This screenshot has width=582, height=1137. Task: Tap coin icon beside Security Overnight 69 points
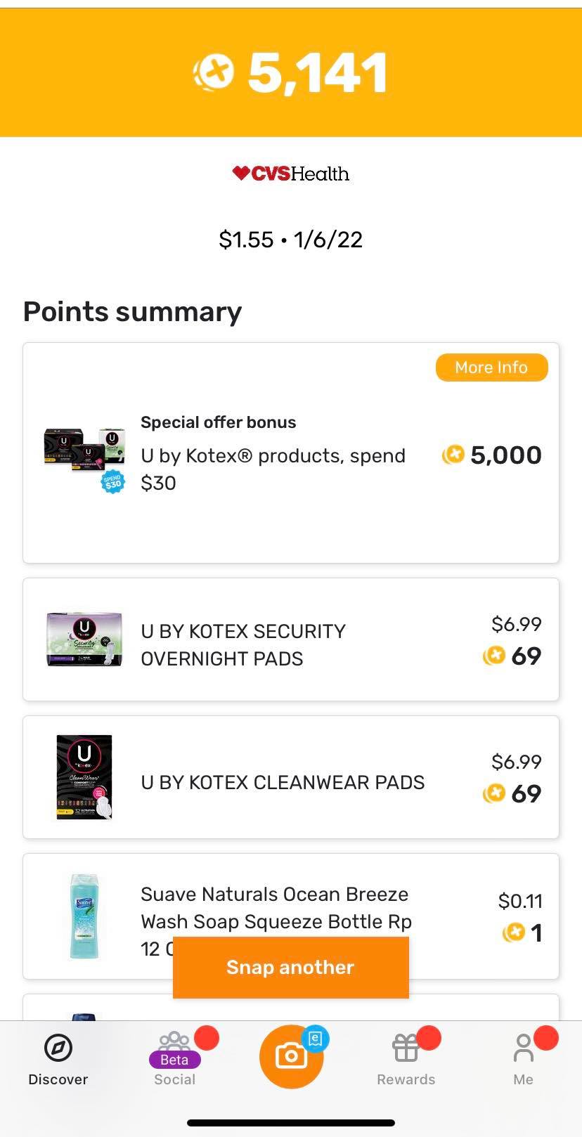pos(494,656)
